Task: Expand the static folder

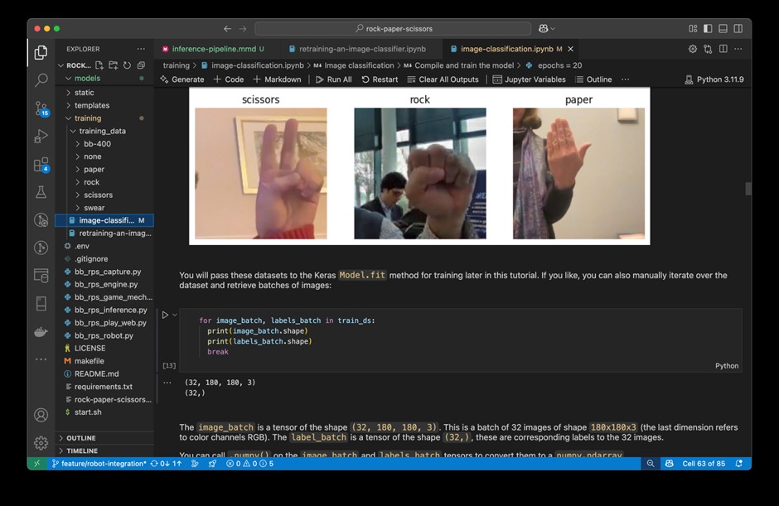Action: [x=104, y=93]
